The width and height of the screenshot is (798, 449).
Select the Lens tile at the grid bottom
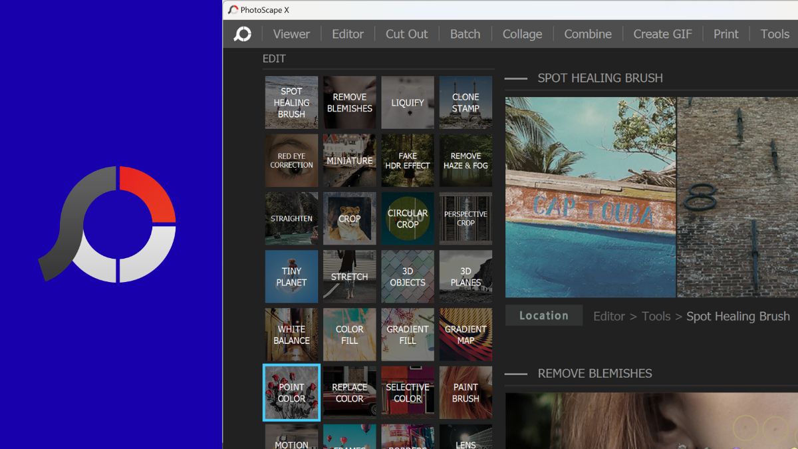click(465, 436)
